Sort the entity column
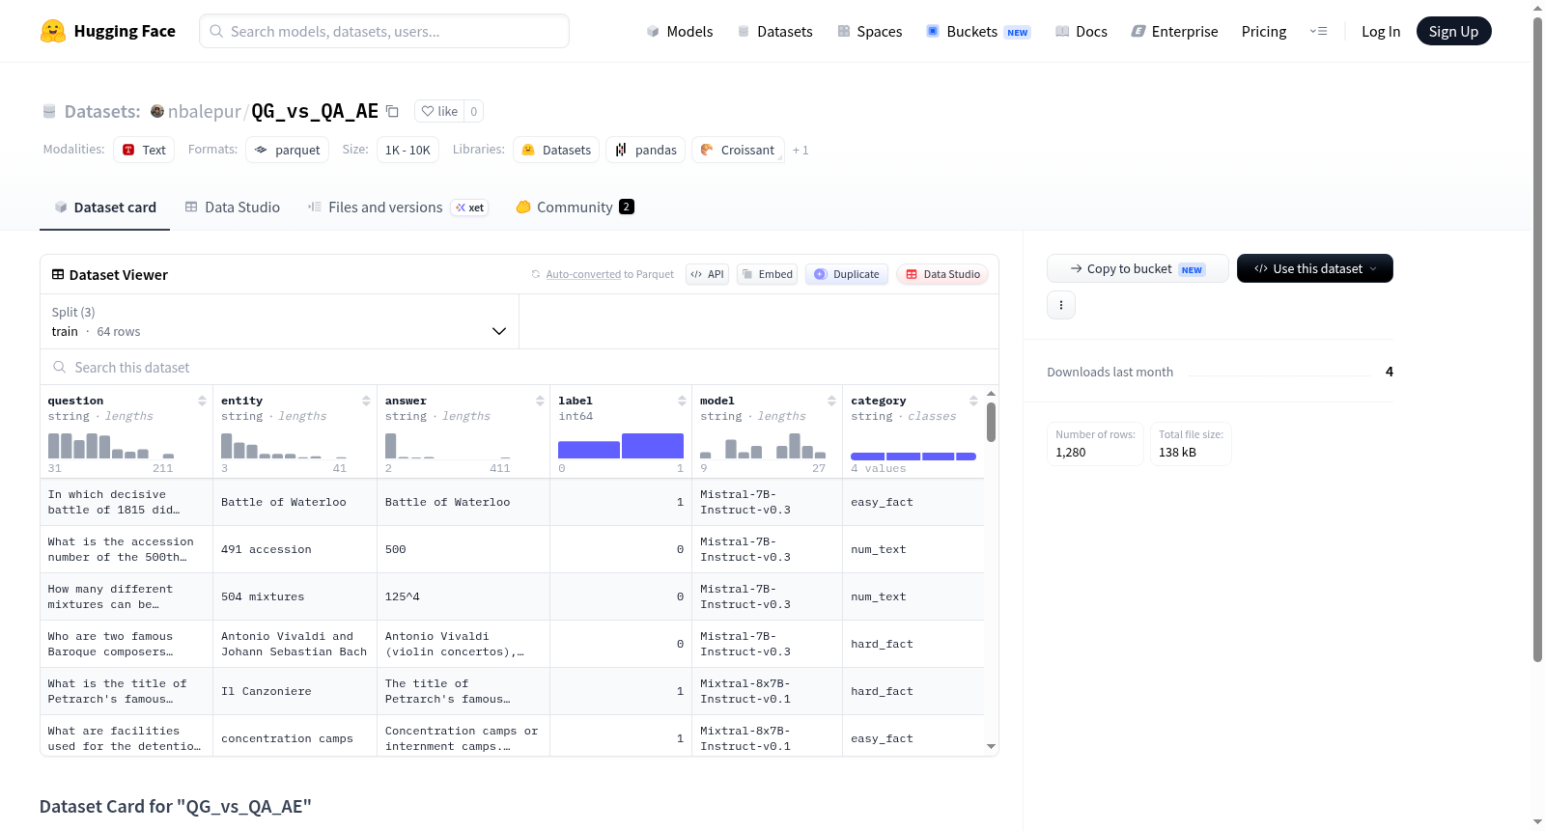Image resolution: width=1545 pixels, height=831 pixels. [366, 401]
